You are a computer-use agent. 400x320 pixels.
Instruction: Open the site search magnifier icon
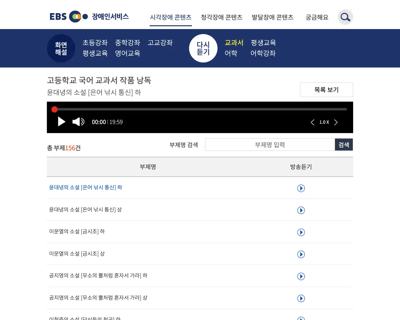coord(345,17)
